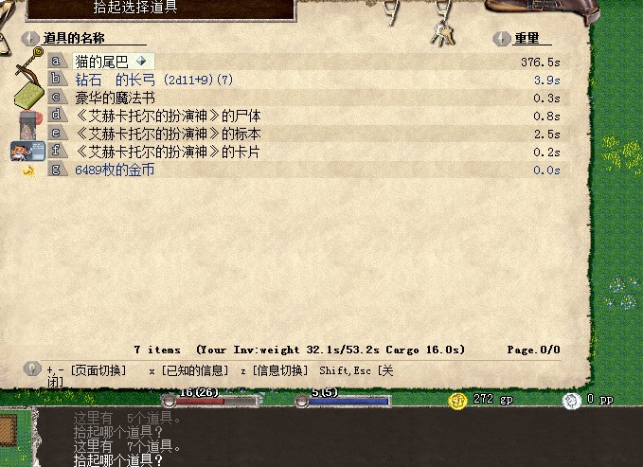Click the lightbulb hint icon

pyautogui.click(x=32, y=368)
